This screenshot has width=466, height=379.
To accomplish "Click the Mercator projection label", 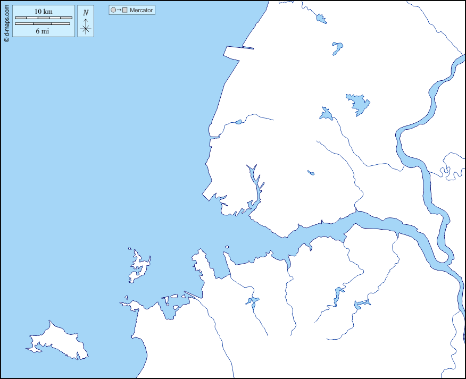I will coord(141,10).
